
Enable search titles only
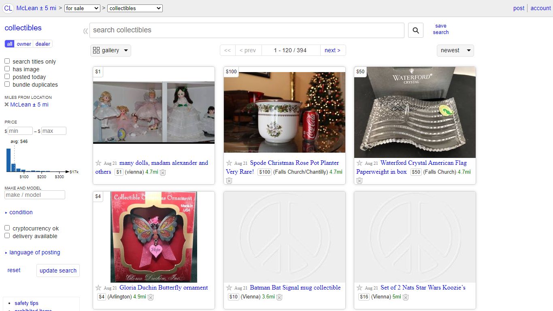[x=7, y=61]
